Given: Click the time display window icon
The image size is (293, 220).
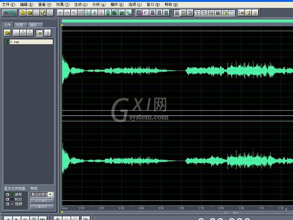Looking at the screenshot, I should [211, 13].
